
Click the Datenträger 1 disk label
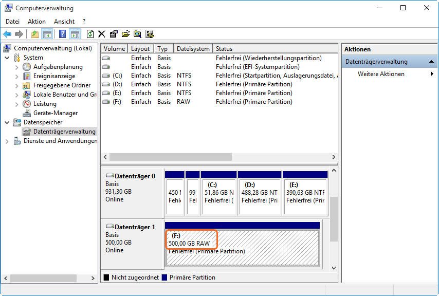(x=134, y=227)
